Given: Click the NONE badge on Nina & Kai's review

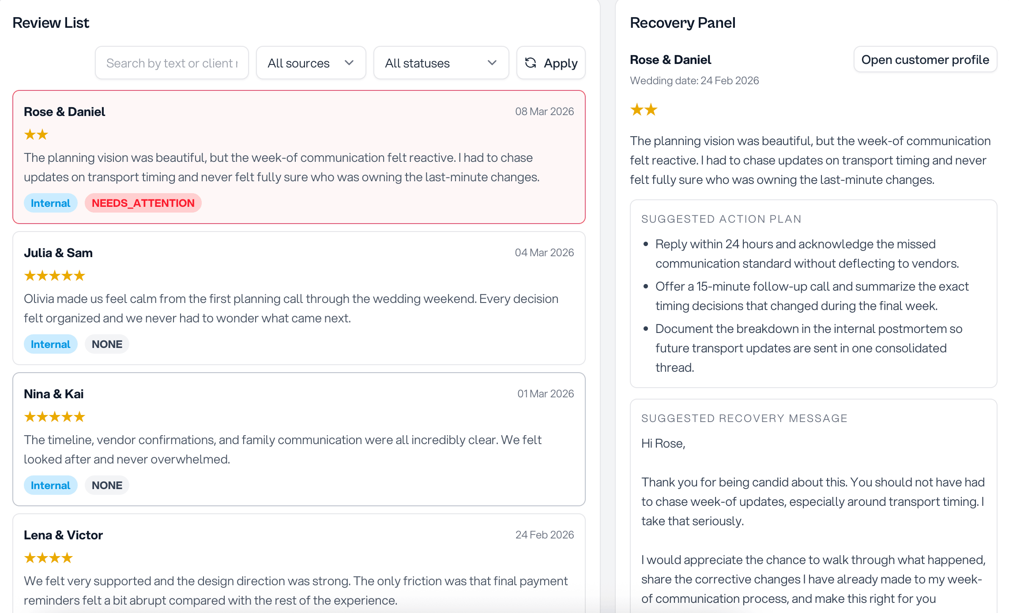Looking at the screenshot, I should [x=106, y=485].
